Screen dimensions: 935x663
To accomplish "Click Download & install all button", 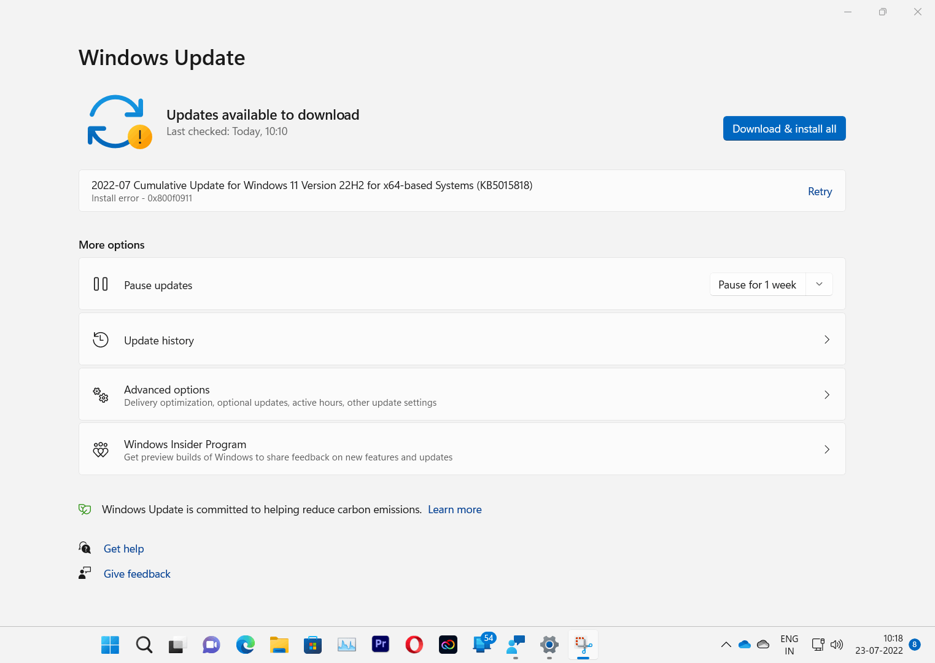I will coord(784,128).
